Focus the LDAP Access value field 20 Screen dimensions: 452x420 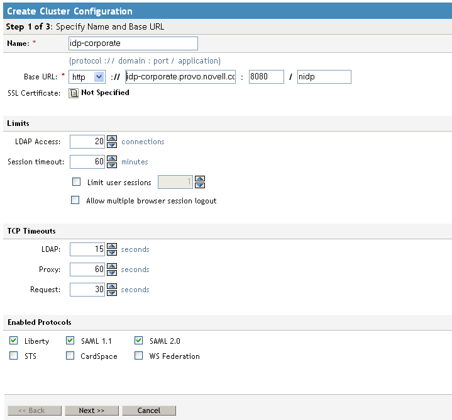pos(87,142)
